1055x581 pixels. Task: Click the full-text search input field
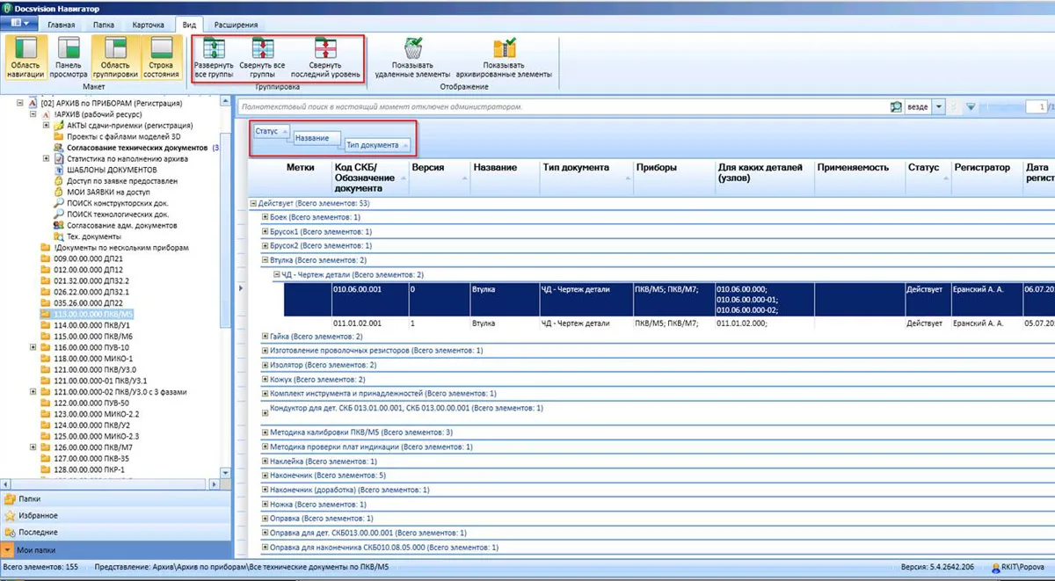(x=563, y=106)
